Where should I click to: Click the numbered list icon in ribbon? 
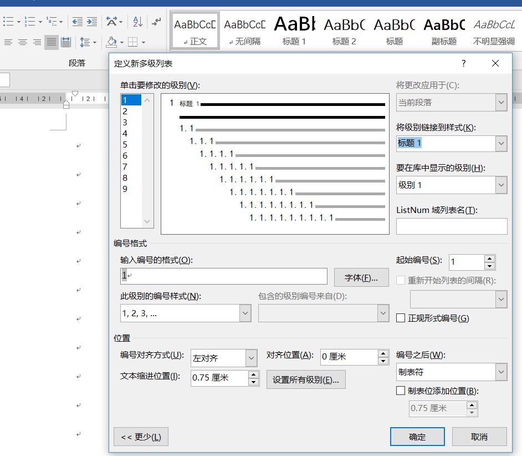pyautogui.click(x=29, y=22)
